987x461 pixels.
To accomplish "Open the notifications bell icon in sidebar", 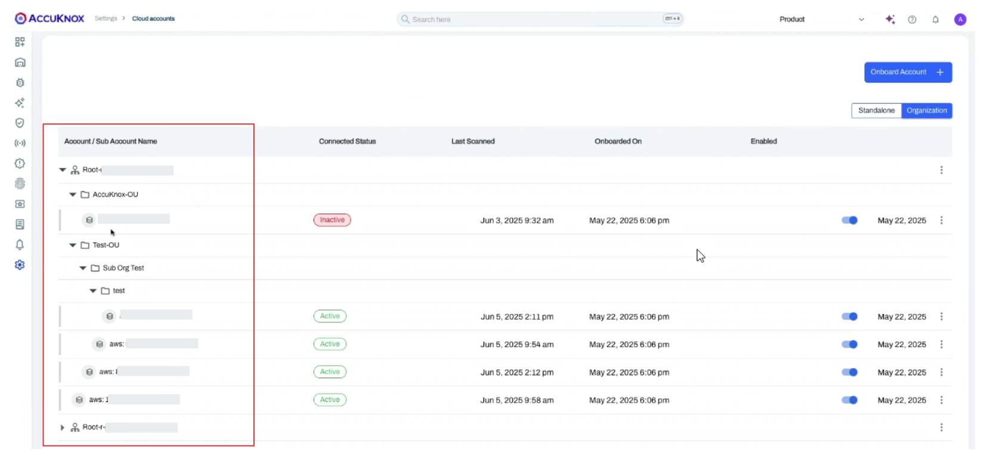I will pyautogui.click(x=20, y=244).
